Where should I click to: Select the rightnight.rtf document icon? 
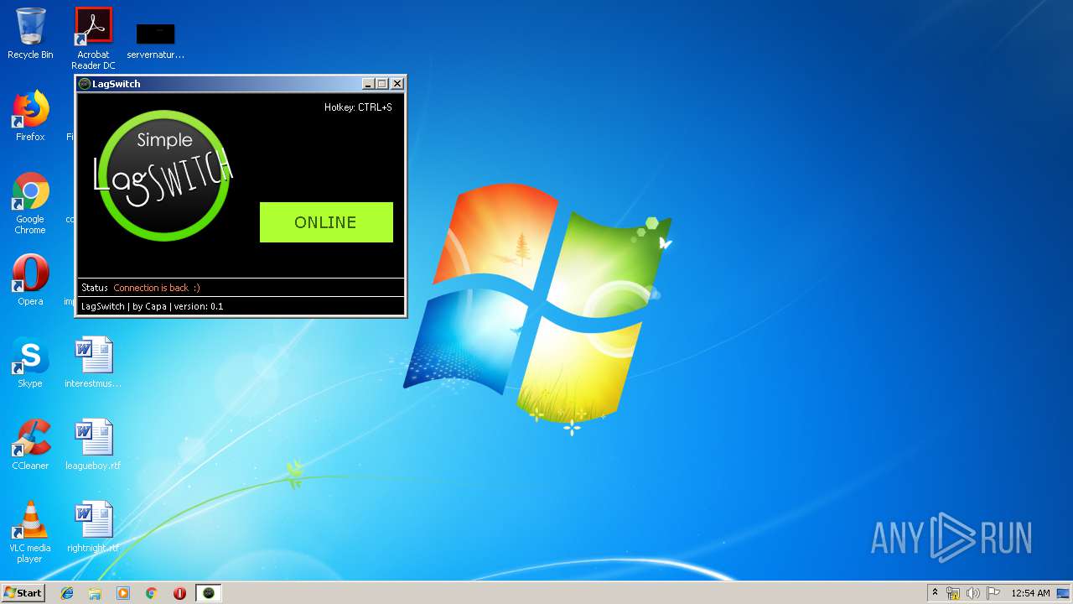pyautogui.click(x=93, y=526)
